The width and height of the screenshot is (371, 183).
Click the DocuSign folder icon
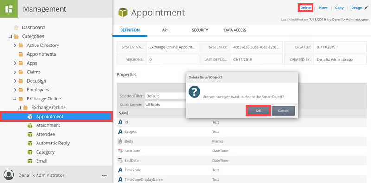[x=21, y=81]
